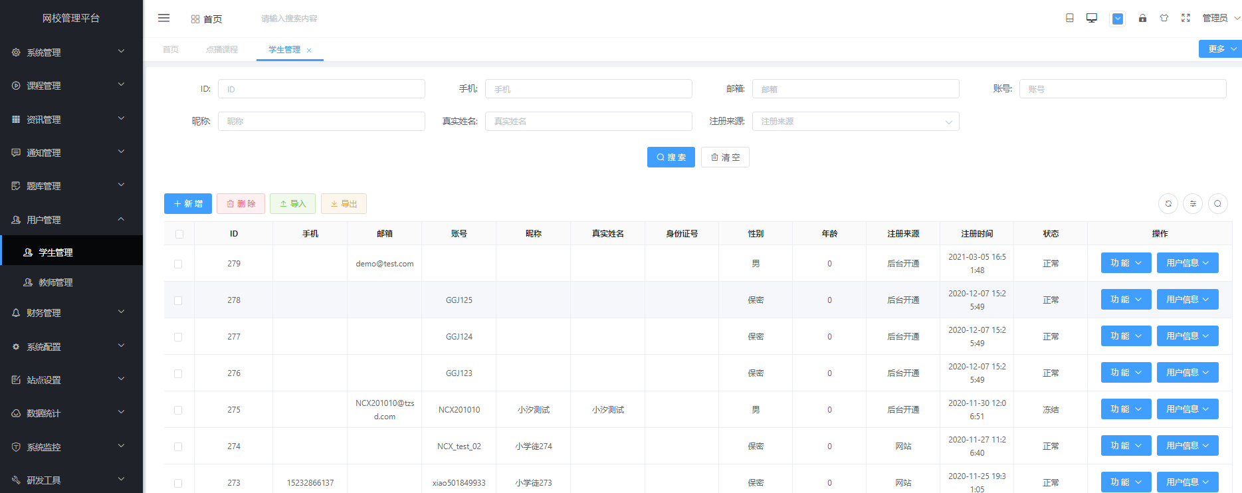Open the blue theme color picker
The height and width of the screenshot is (493, 1242).
1118,19
